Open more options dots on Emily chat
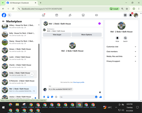The width and height of the screenshot is (142, 113). 32,74
